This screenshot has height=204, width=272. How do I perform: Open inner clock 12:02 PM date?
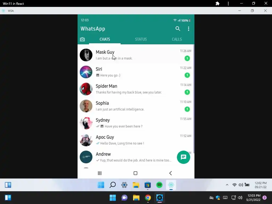coord(261,185)
